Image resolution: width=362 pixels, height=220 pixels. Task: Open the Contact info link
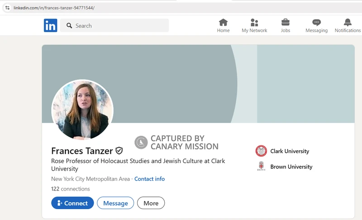149,179
